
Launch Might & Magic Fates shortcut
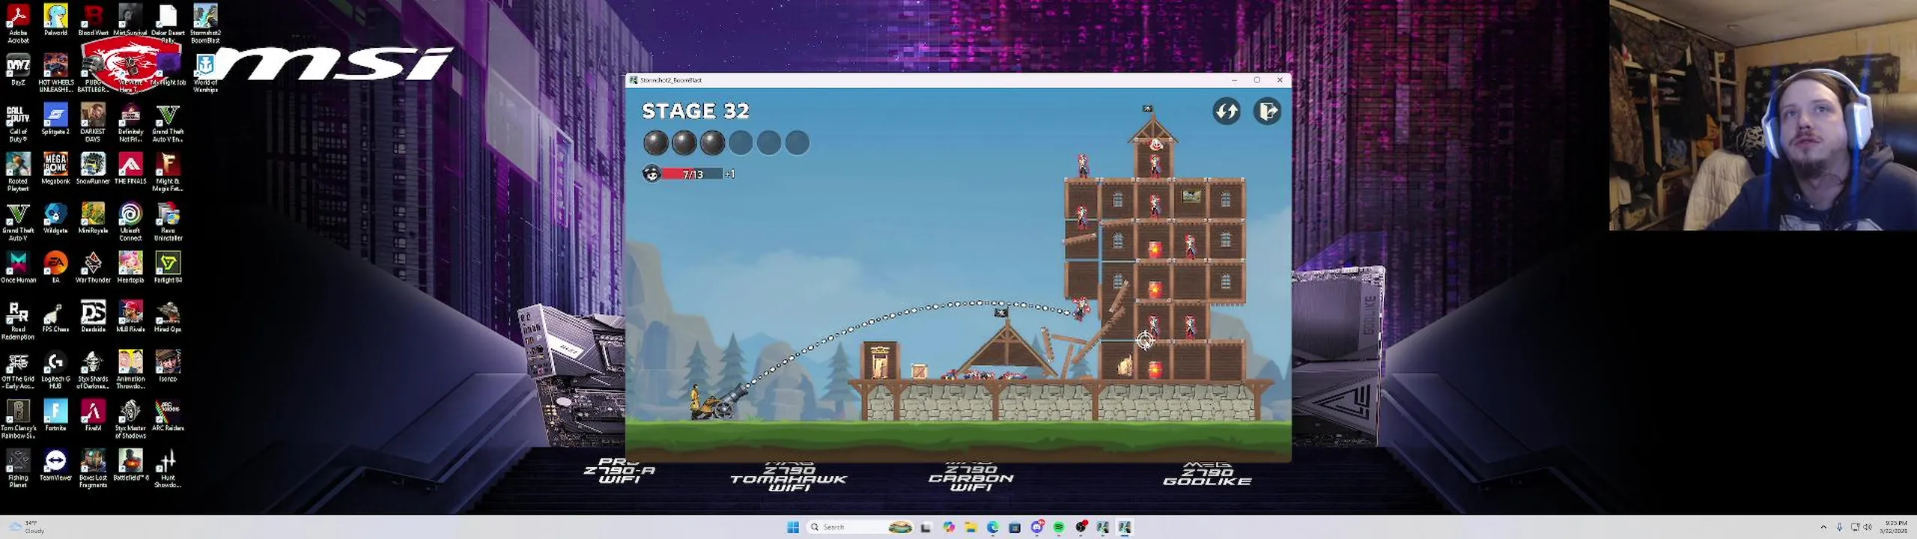(168, 172)
